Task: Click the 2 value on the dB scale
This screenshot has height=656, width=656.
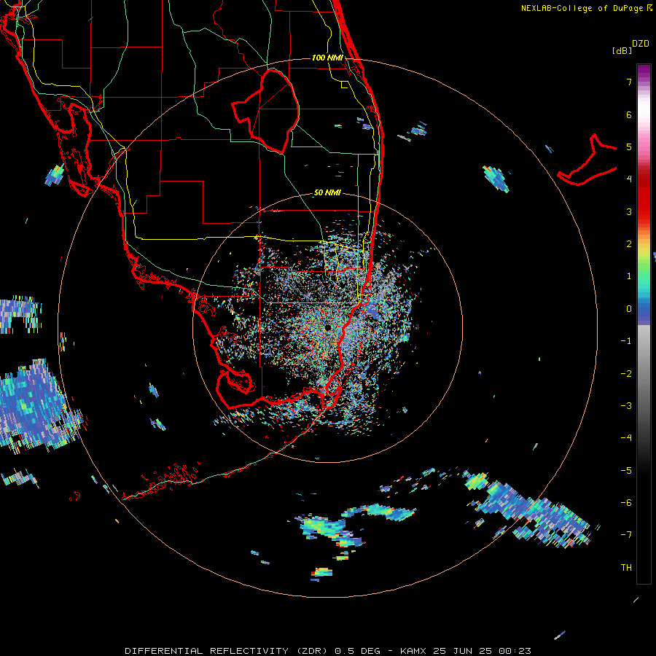Action: (629, 244)
